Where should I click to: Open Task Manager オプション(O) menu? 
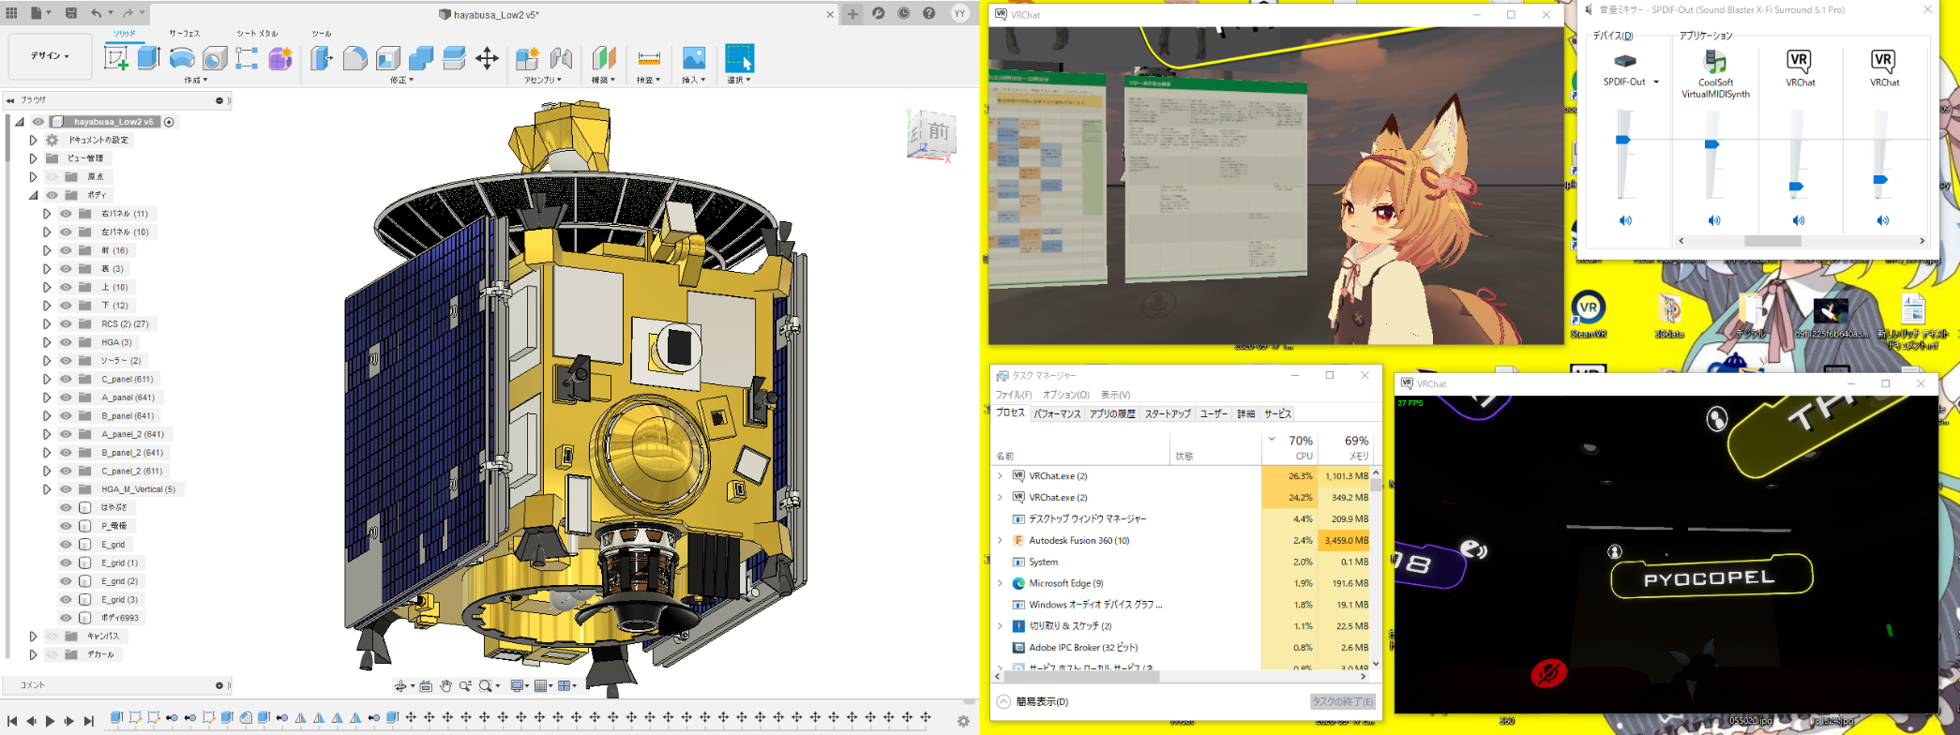tap(1066, 395)
